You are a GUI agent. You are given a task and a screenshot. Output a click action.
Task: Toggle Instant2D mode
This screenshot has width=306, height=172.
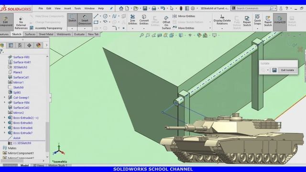280,22
